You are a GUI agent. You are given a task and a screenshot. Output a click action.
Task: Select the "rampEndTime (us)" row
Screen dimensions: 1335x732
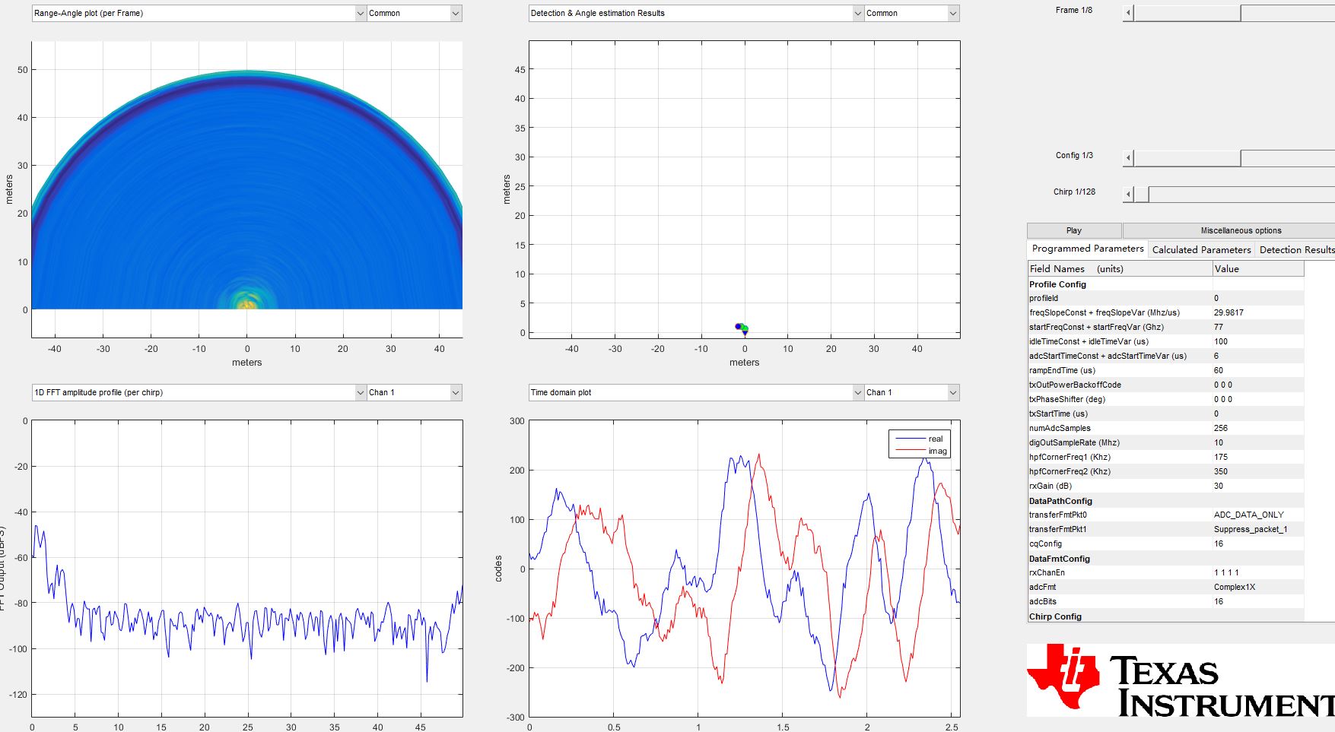pos(1165,370)
